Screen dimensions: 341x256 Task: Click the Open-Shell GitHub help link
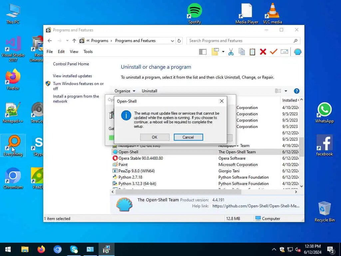point(256,206)
